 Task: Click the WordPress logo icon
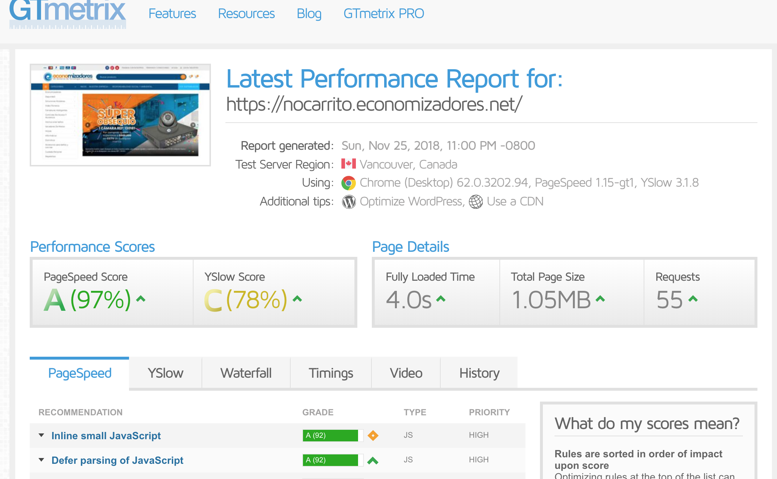coord(349,202)
